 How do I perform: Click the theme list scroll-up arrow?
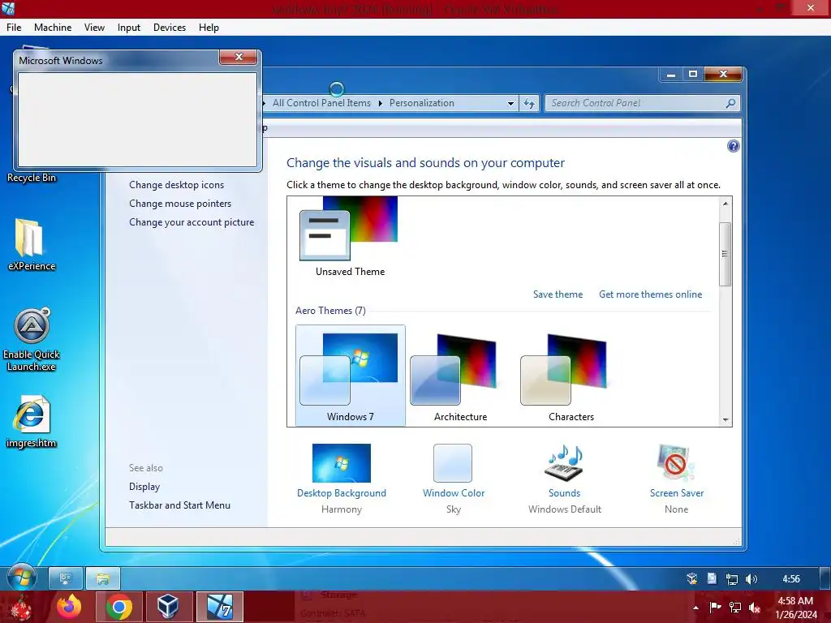pos(725,204)
